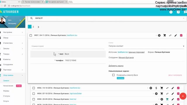
Task: Expand Партнеры menu section
Action: pos(22,70)
